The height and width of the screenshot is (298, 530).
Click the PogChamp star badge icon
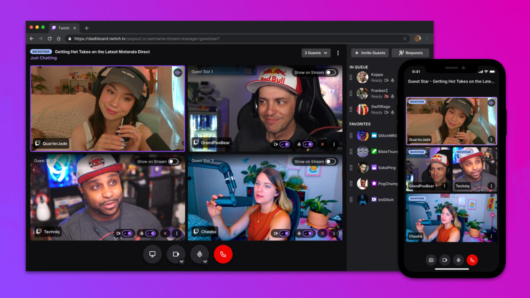click(x=374, y=184)
